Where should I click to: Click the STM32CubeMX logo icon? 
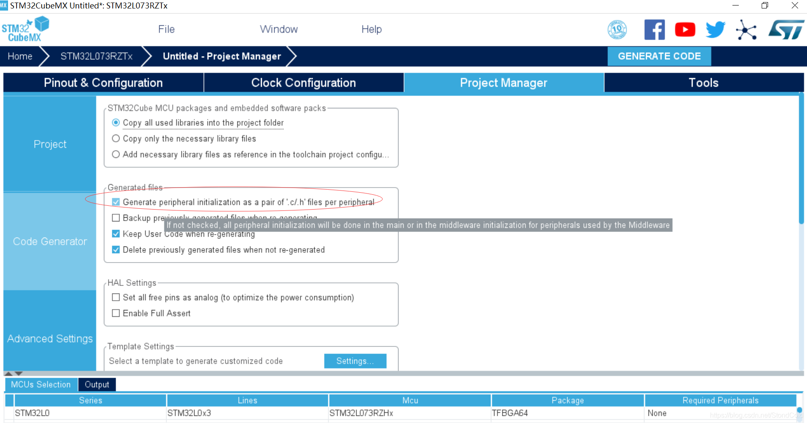(x=25, y=29)
